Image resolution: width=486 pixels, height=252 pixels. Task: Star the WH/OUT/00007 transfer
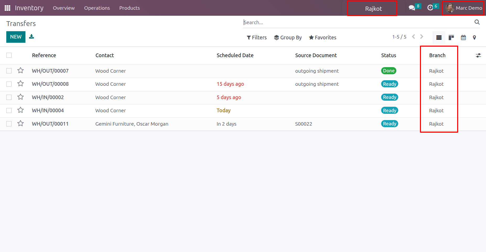coord(20,71)
